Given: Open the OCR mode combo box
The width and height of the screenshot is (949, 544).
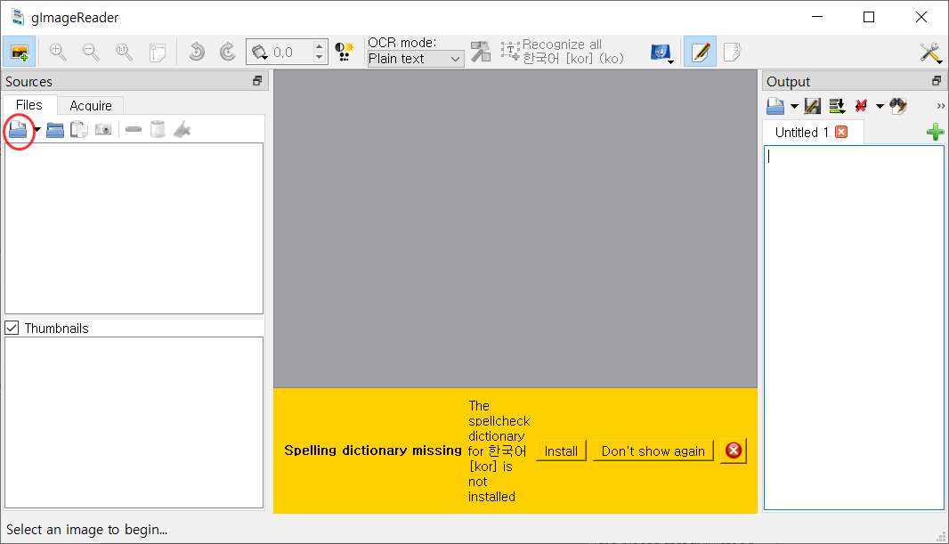Looking at the screenshot, I should click(415, 59).
